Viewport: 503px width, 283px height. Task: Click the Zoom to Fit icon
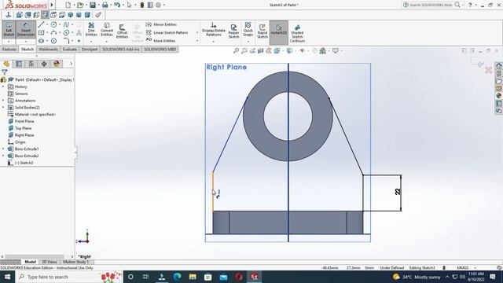236,50
